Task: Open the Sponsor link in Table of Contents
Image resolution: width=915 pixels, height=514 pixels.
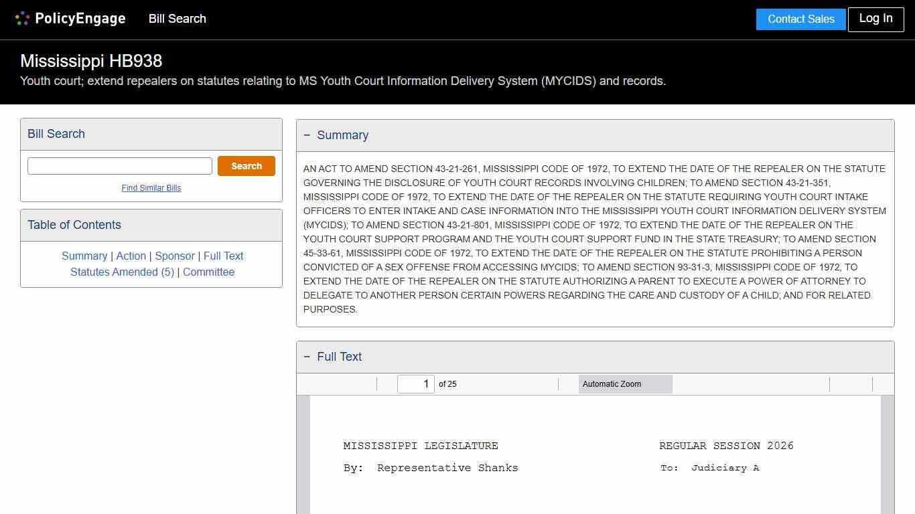Action: click(x=175, y=256)
